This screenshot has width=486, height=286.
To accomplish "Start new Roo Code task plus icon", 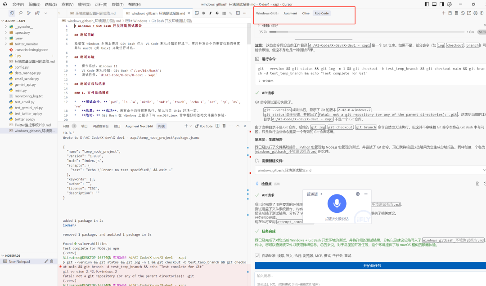I will click(x=444, y=13).
